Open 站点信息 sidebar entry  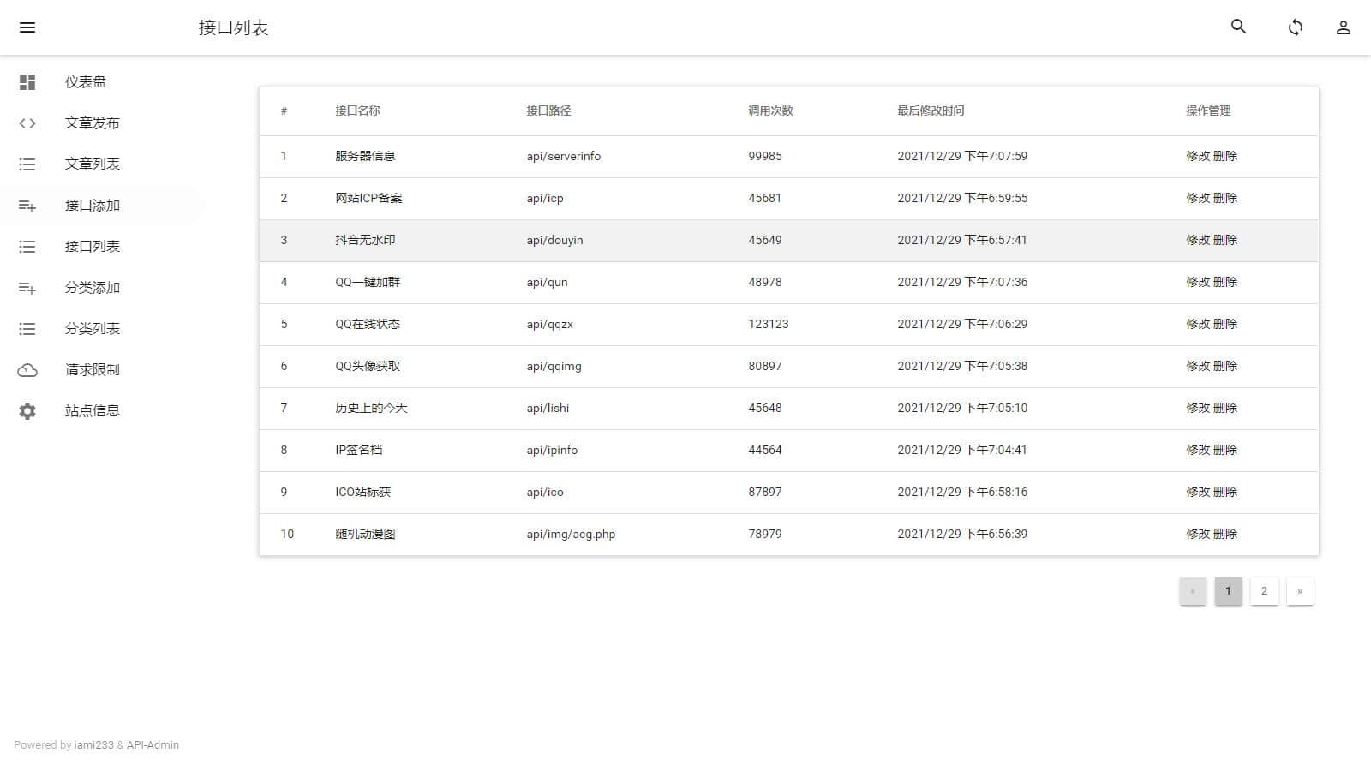[x=93, y=411]
